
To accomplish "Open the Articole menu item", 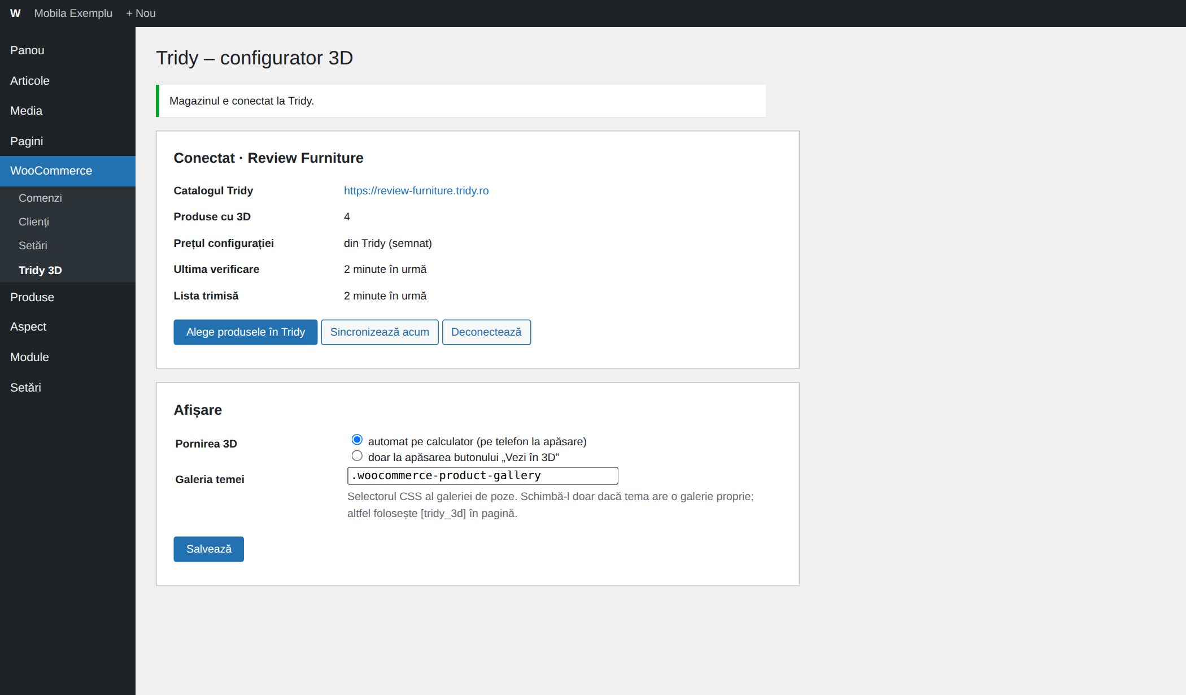I will click(68, 81).
